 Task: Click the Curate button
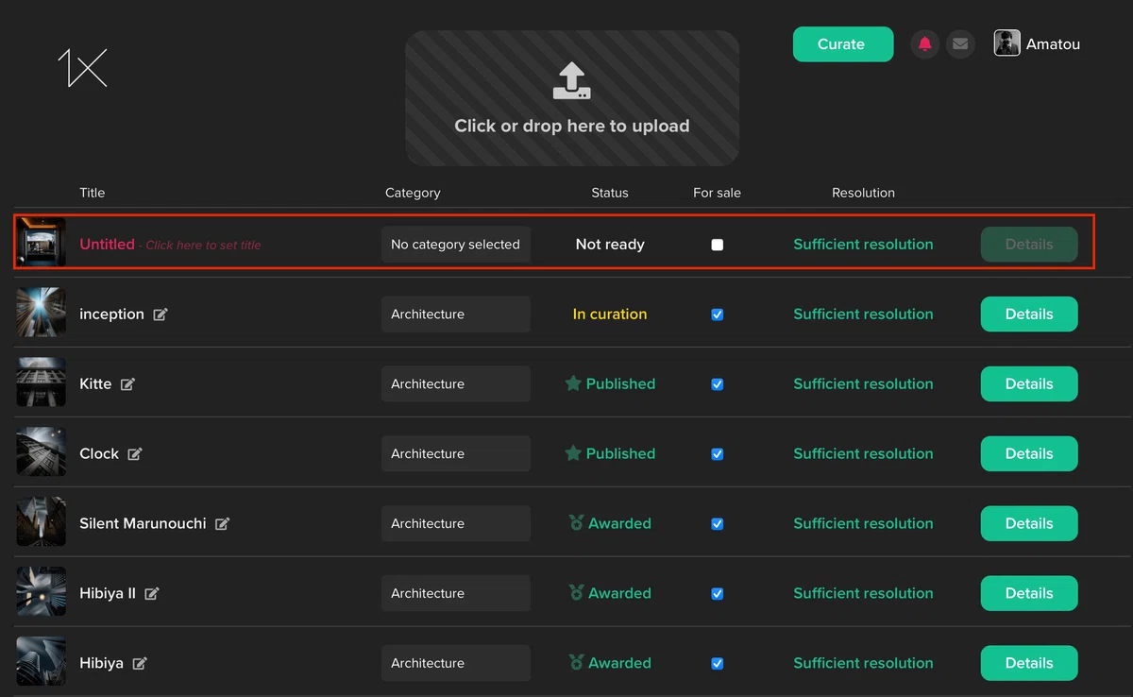coord(843,44)
